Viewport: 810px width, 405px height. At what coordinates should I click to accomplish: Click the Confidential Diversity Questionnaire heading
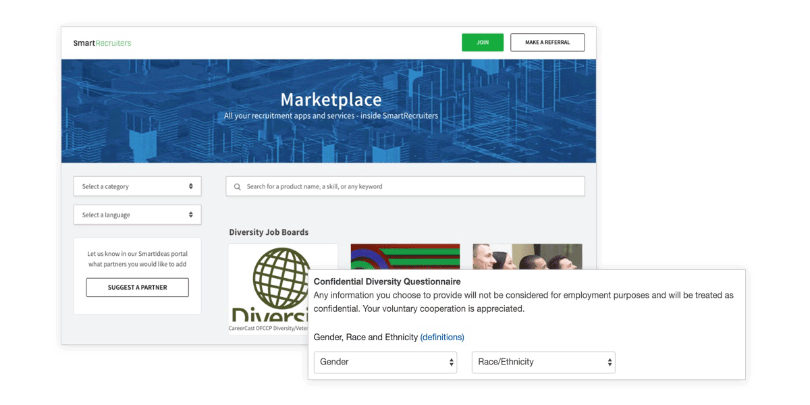pyautogui.click(x=387, y=281)
